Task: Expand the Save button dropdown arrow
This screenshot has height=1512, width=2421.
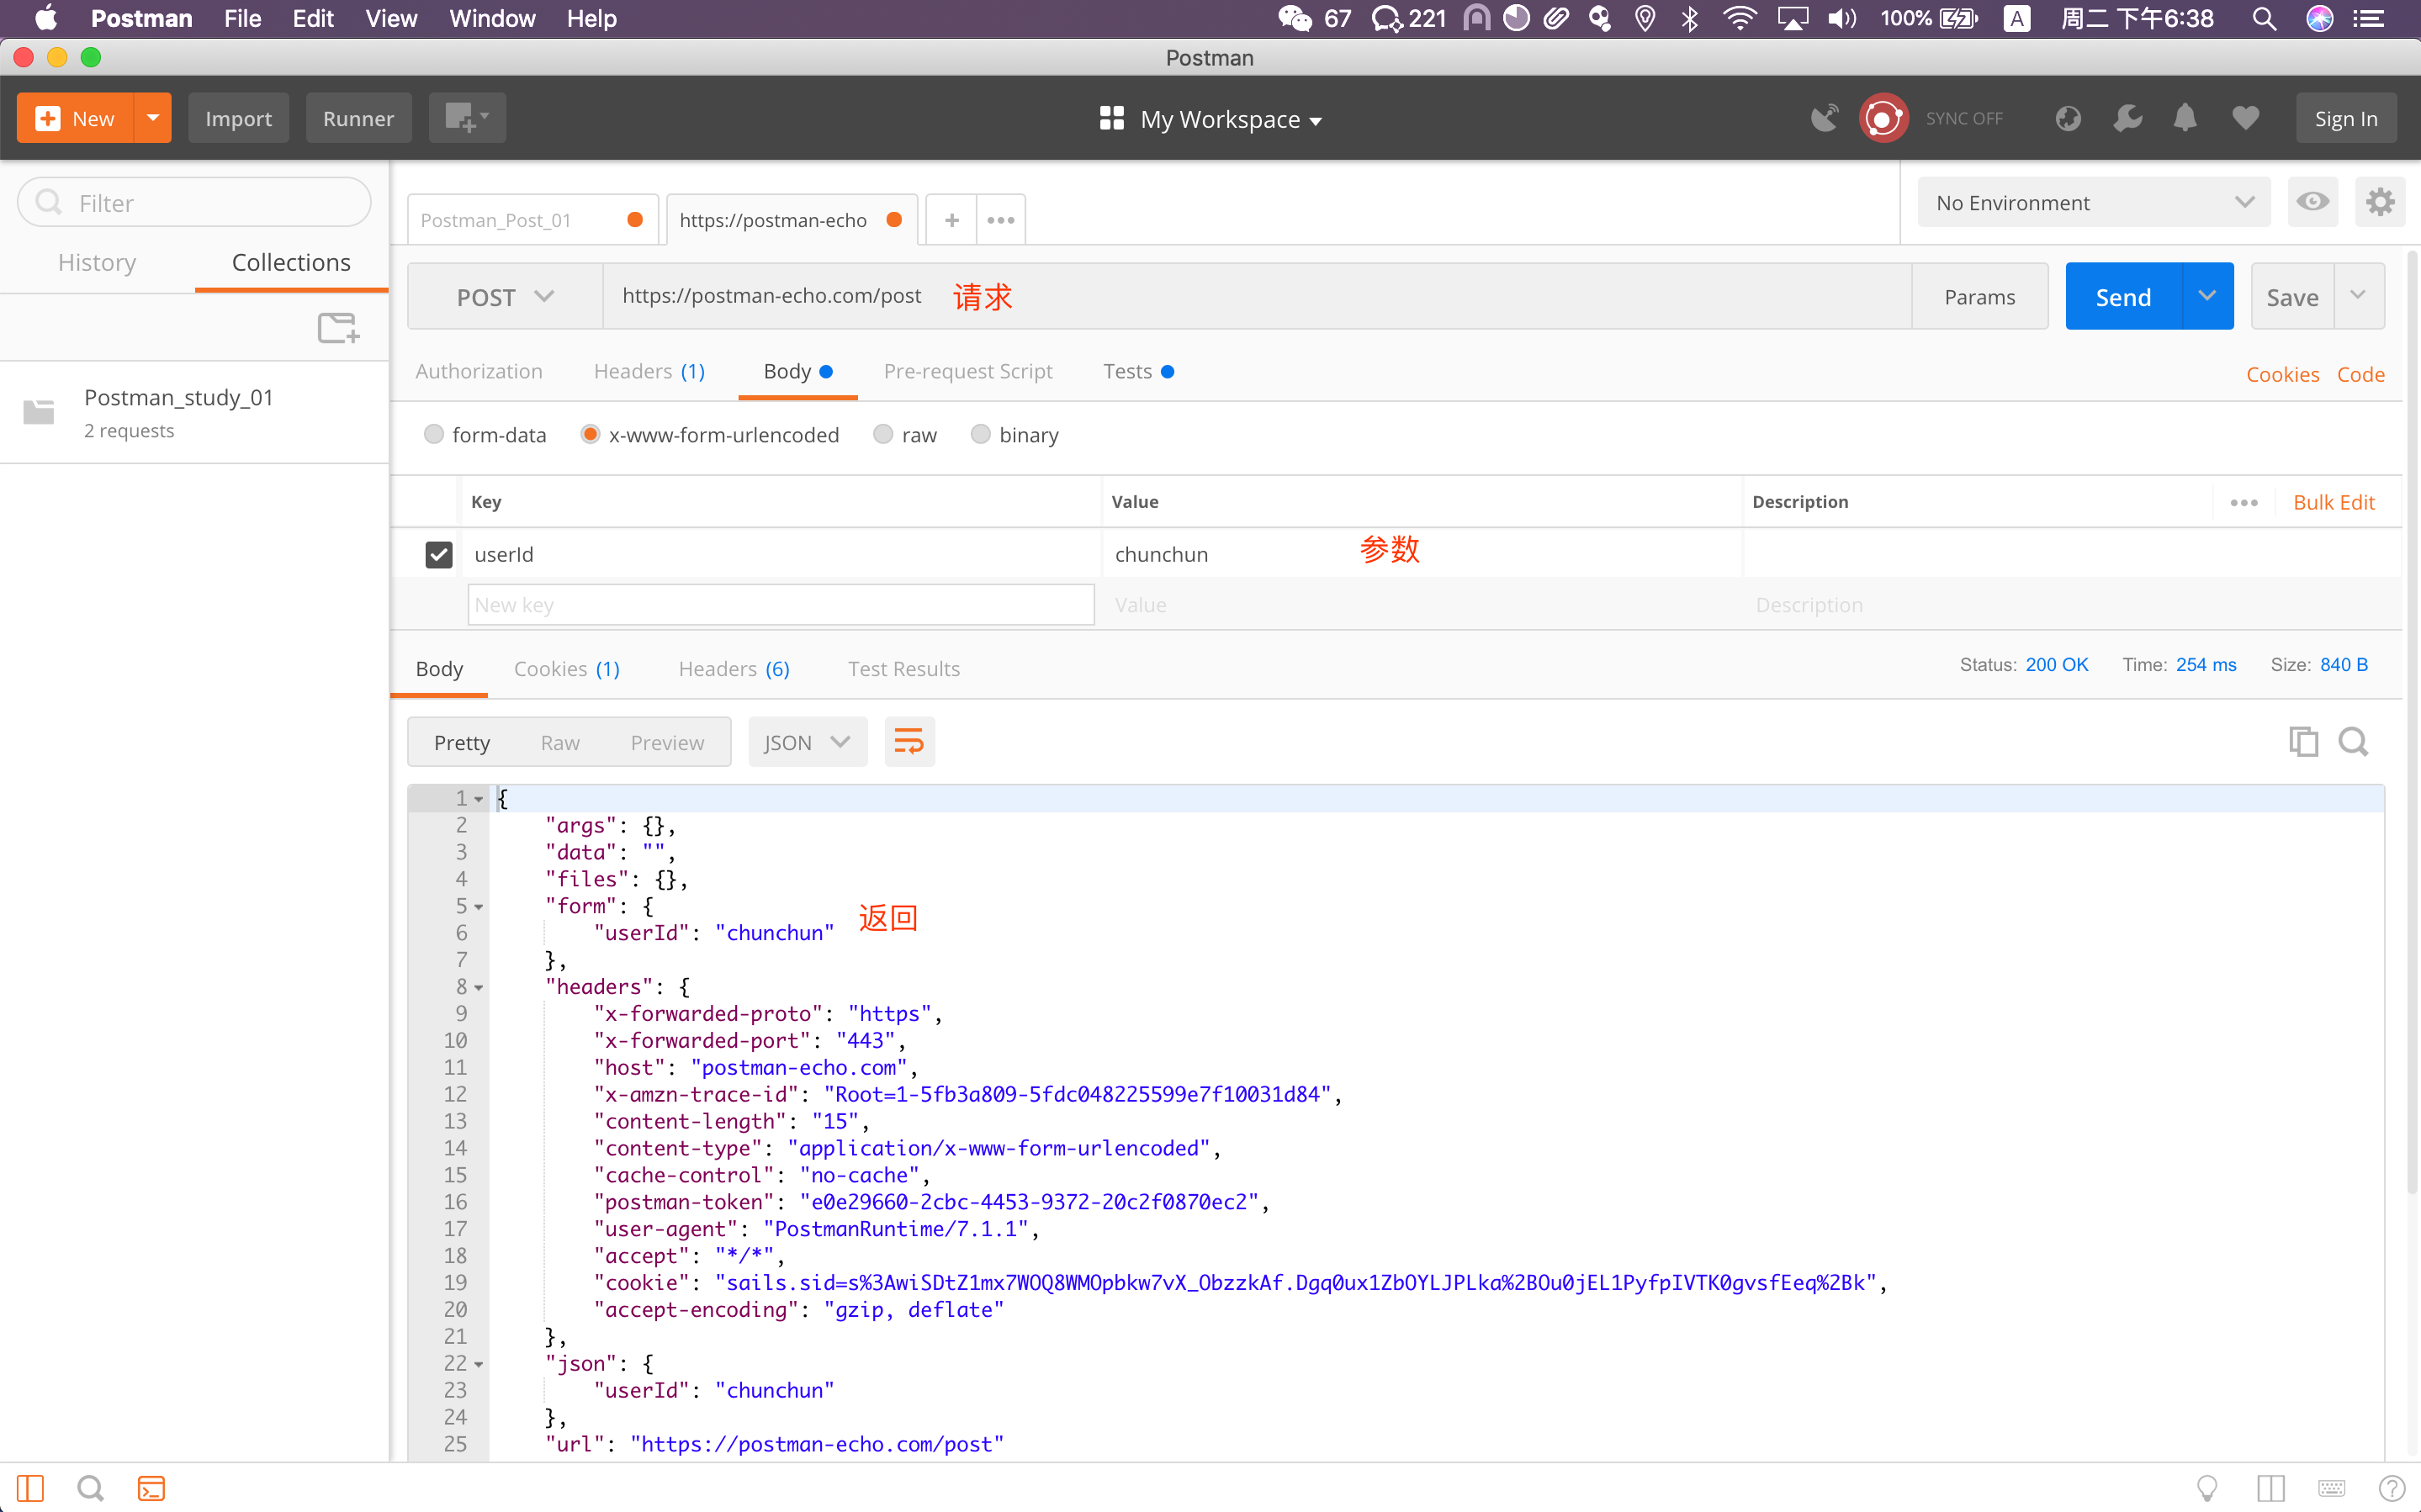Action: coord(2358,296)
